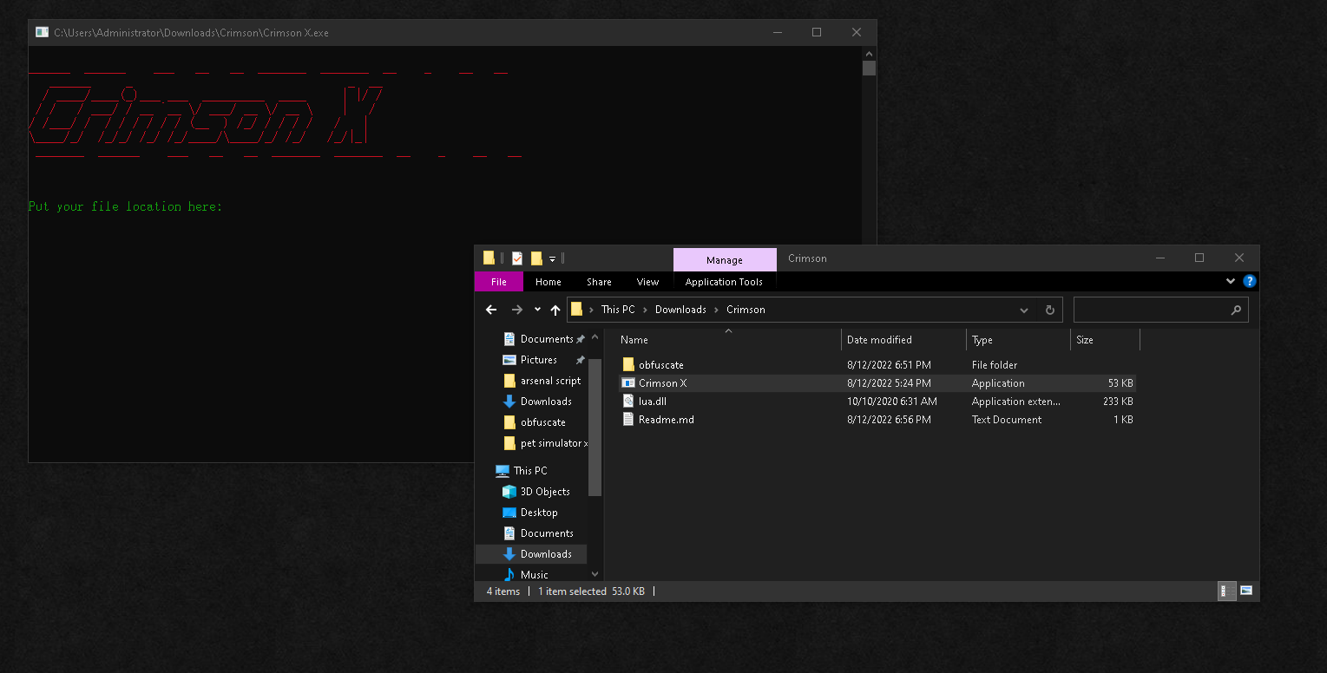The image size is (1327, 673).
Task: Switch to the Application Tools ribbon tab
Action: coord(725,281)
